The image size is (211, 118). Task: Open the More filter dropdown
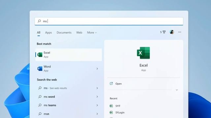[x=92, y=32]
